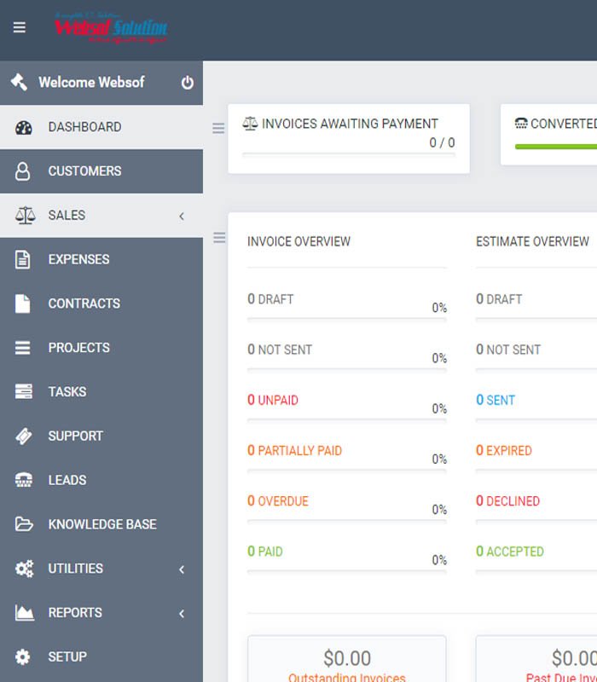Click the Tasks server-stack icon
Viewport: 597px width, 682px height.
tap(24, 391)
